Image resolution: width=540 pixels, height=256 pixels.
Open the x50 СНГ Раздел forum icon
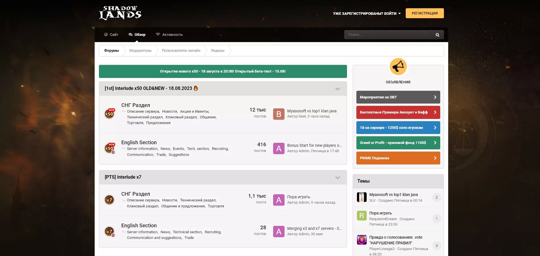(109, 114)
